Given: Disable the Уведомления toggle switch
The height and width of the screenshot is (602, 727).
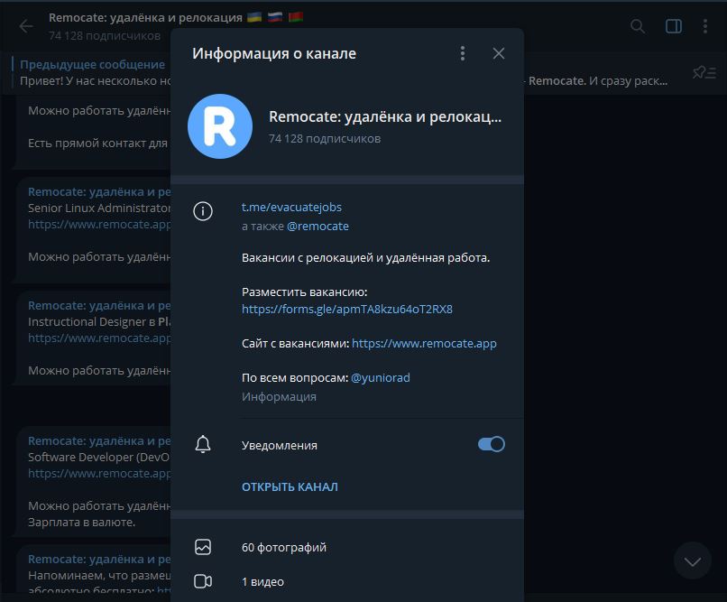Looking at the screenshot, I should 491,444.
